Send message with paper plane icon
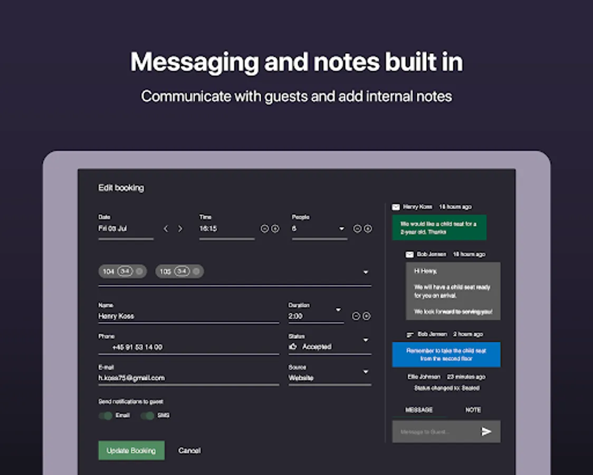593x475 pixels. coord(486,432)
